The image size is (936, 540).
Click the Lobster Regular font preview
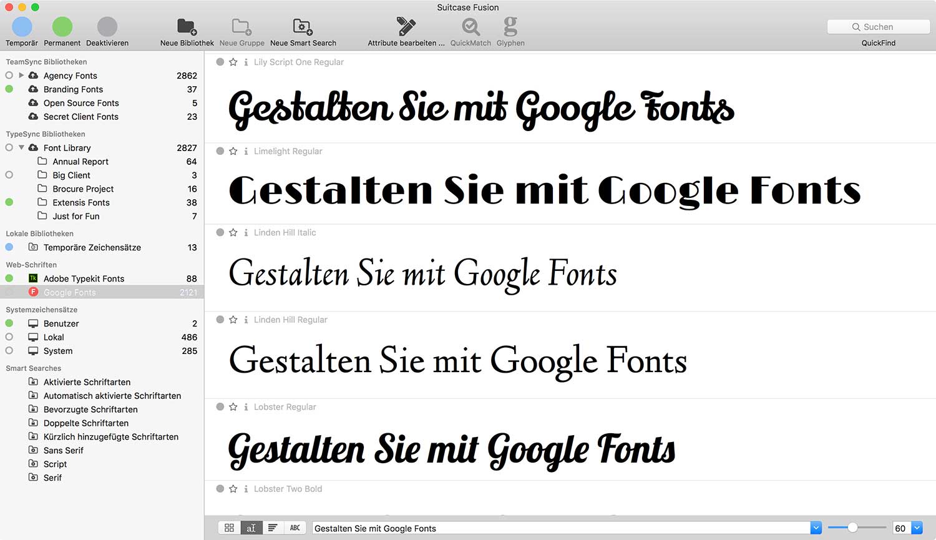coord(452,451)
